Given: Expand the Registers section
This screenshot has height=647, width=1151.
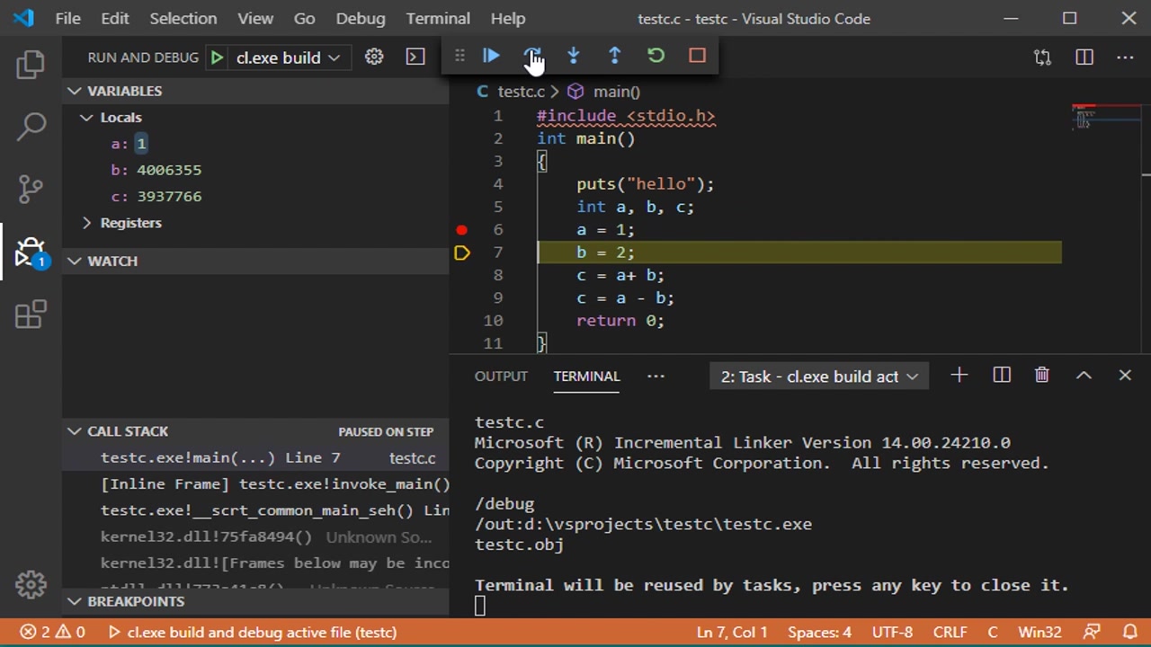Looking at the screenshot, I should [x=86, y=222].
